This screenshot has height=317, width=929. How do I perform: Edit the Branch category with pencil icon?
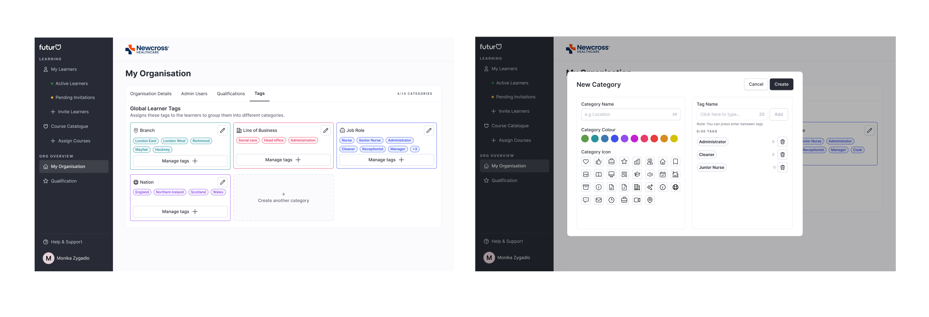coord(223,130)
